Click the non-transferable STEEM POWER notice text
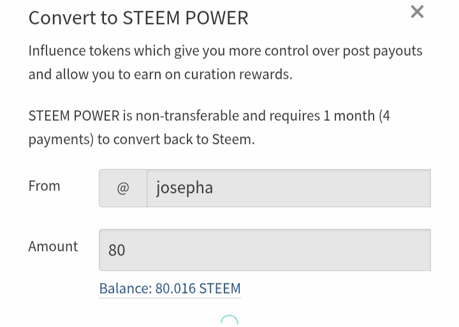 point(209,127)
